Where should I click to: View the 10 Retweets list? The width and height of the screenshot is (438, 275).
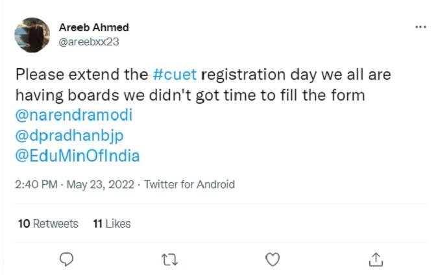coord(48,224)
